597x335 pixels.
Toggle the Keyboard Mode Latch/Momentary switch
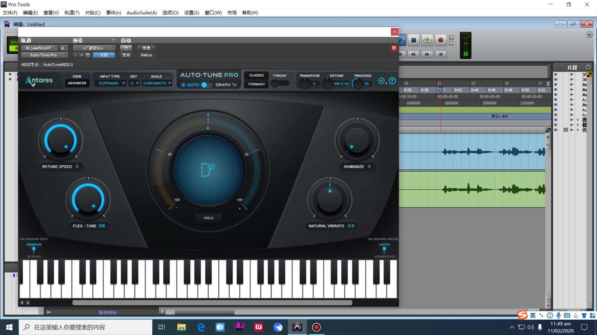tap(384, 250)
